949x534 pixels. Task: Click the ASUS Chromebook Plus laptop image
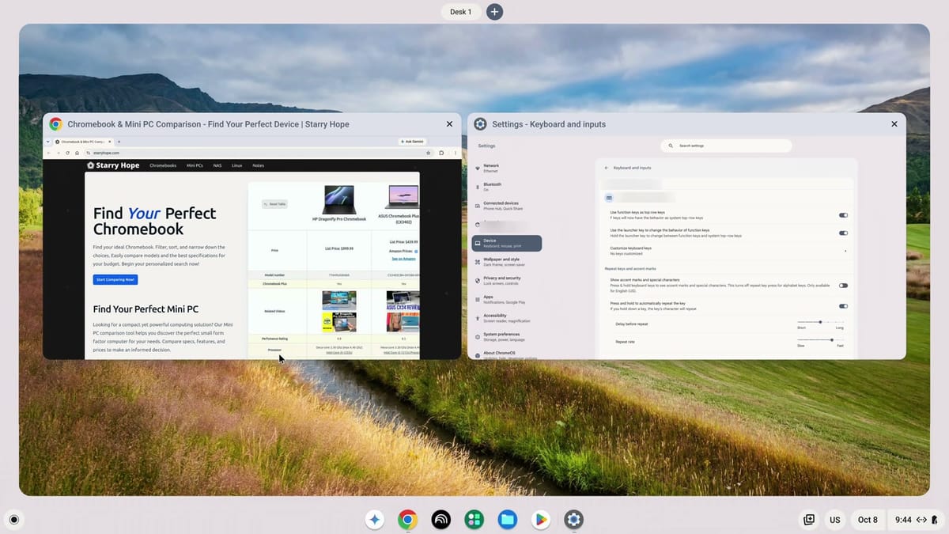tap(403, 197)
